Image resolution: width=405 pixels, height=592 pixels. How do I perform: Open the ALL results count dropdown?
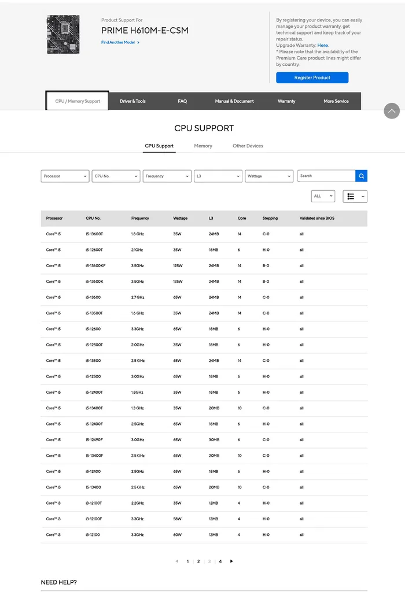click(323, 197)
